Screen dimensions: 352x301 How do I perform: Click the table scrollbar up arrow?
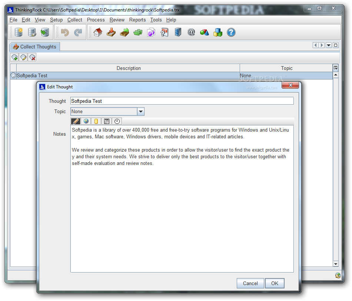336,75
